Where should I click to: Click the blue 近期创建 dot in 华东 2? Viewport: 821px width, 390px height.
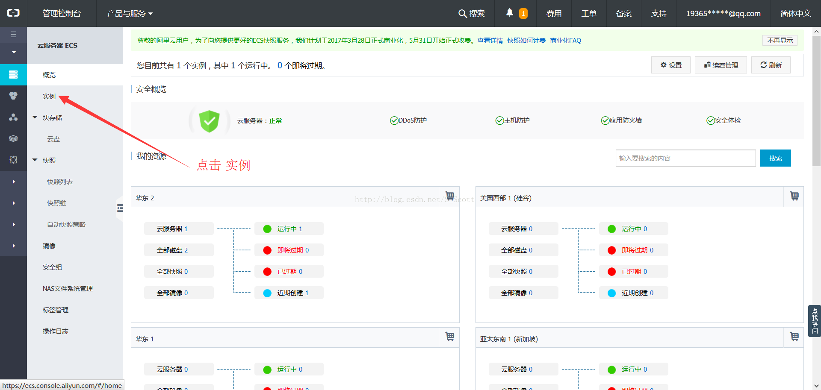[267, 293]
